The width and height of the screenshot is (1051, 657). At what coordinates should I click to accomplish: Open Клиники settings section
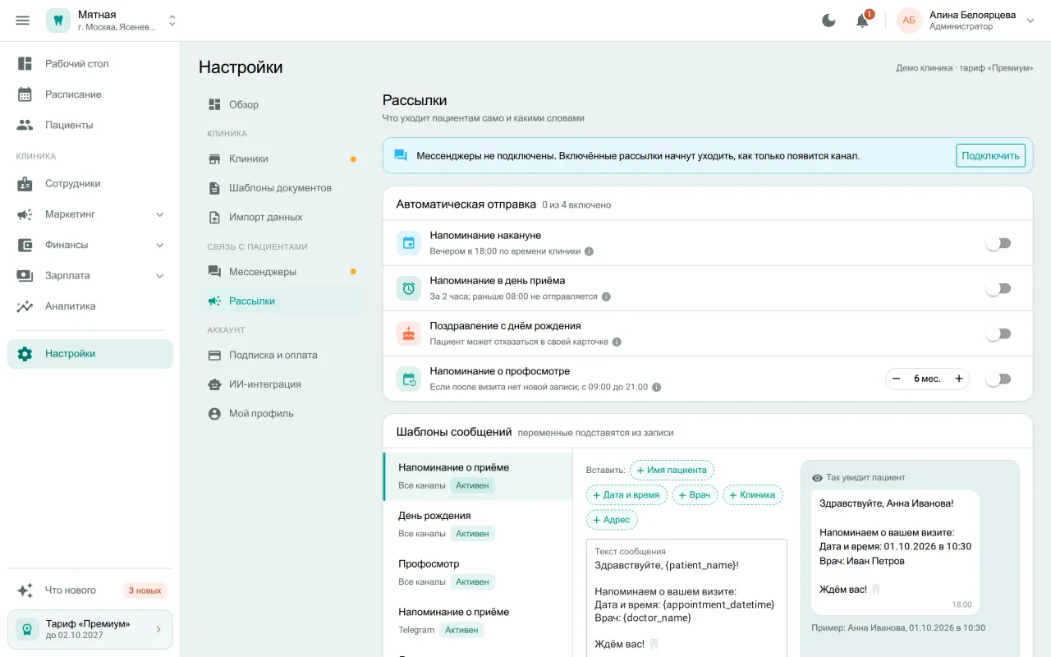[281, 159]
